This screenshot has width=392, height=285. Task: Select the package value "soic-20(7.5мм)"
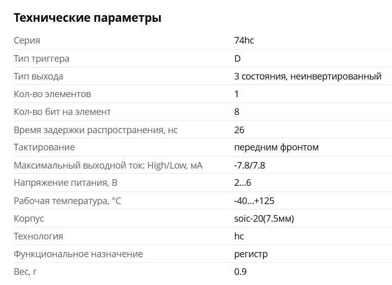(264, 219)
